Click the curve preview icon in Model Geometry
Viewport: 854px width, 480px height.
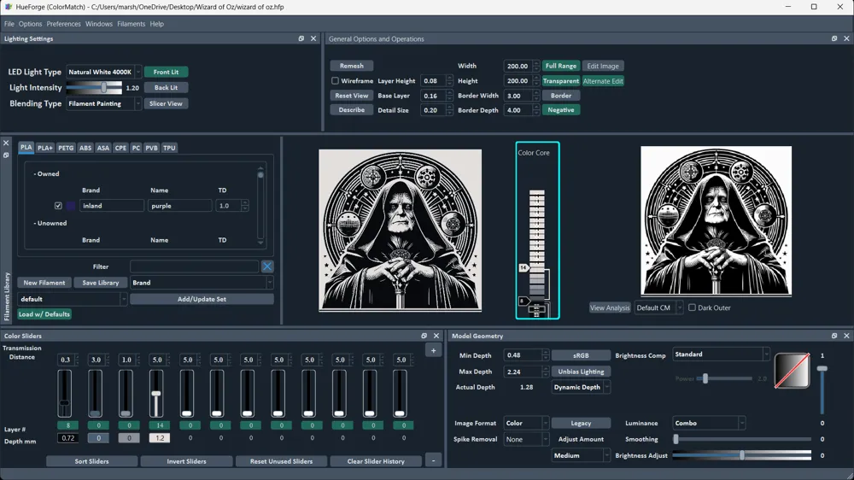(x=792, y=371)
